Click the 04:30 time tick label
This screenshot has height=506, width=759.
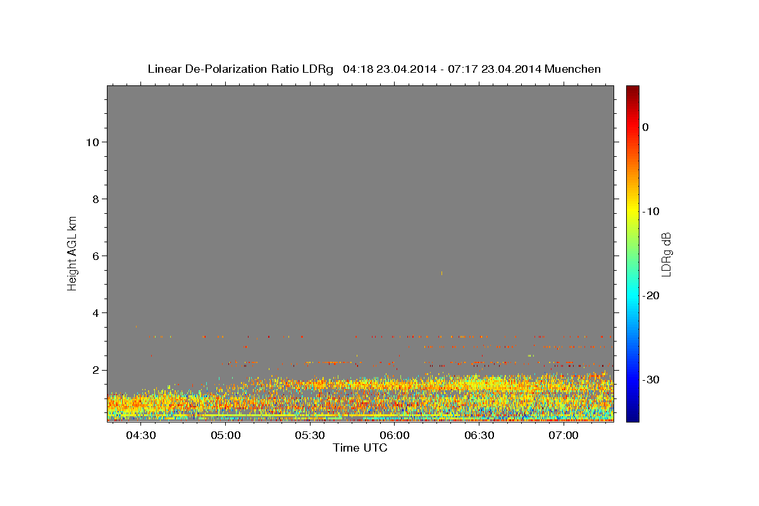pos(141,436)
